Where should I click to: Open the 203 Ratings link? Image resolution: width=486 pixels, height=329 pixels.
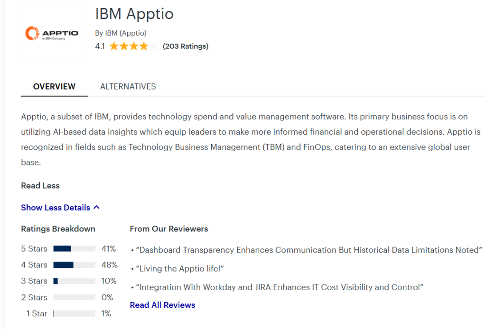point(185,46)
